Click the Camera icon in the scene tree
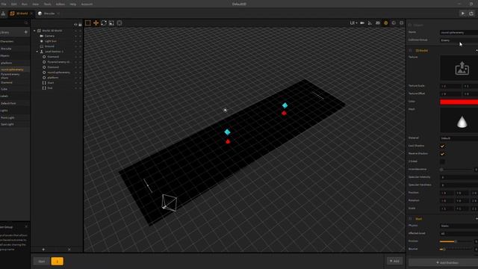478x269 pixels. (x=42, y=36)
